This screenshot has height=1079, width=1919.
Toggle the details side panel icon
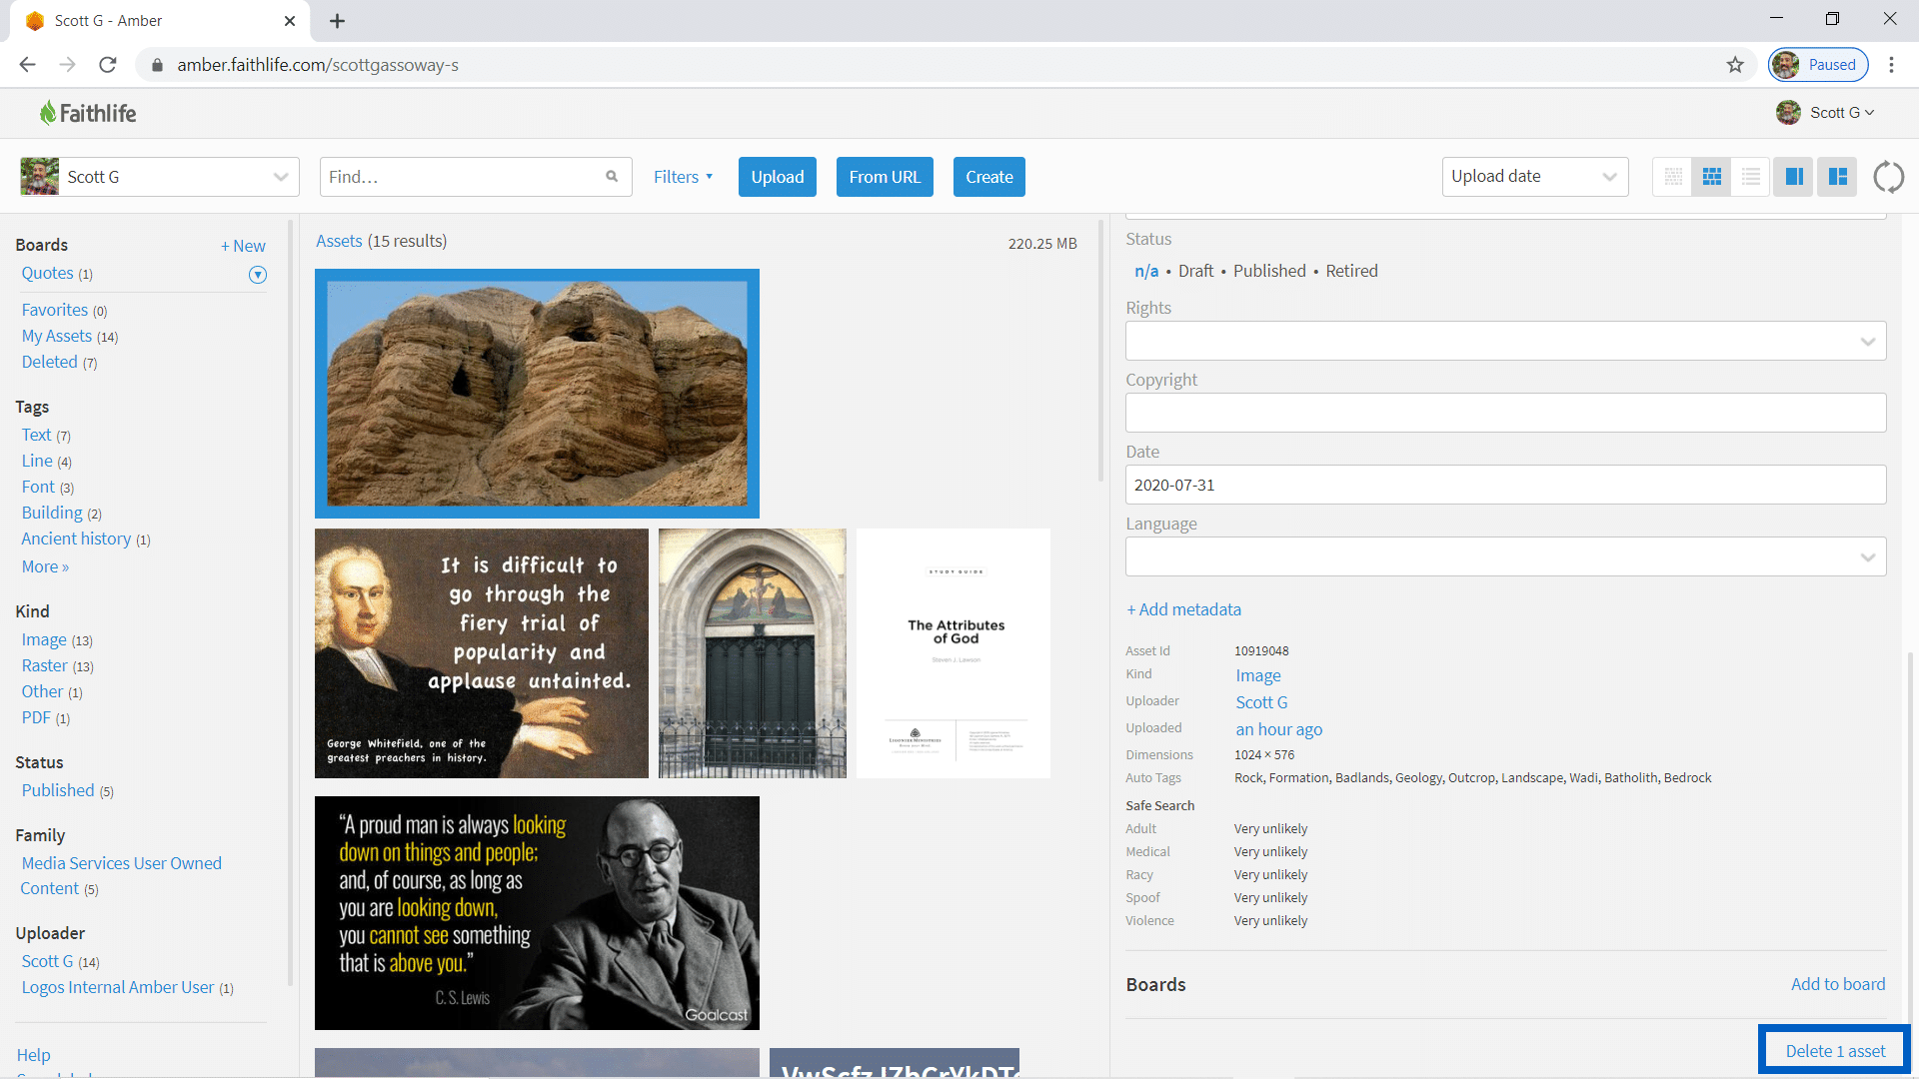[1793, 177]
